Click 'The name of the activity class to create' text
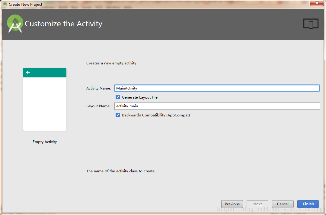 pos(120,171)
